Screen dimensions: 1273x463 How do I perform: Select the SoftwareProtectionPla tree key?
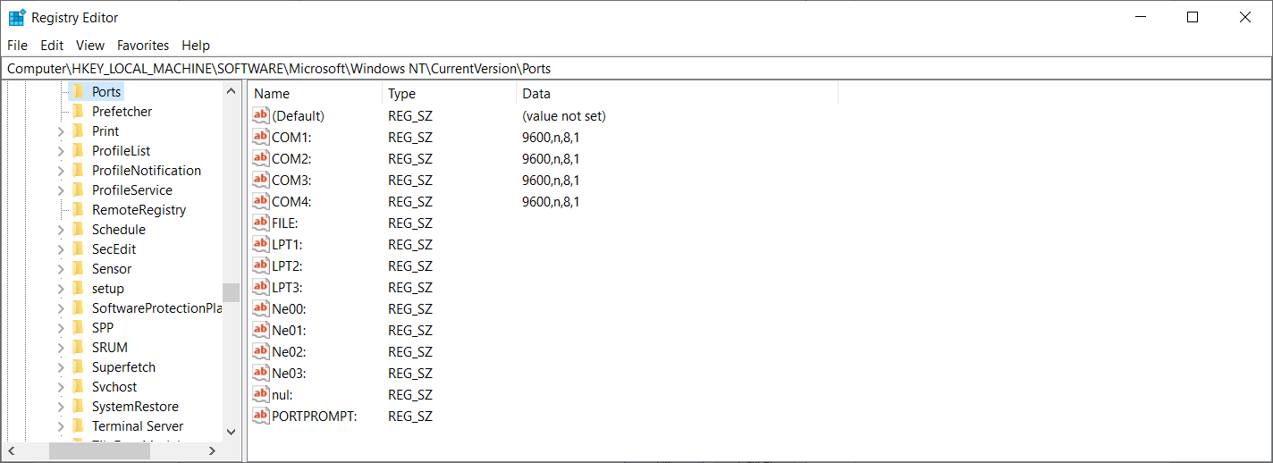coord(156,307)
